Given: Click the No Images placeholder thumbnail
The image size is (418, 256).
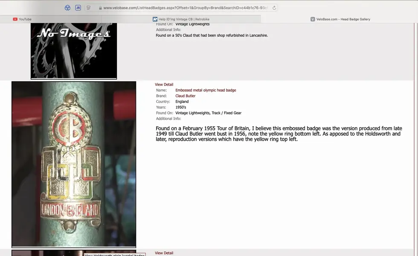Looking at the screenshot, I should [74, 51].
